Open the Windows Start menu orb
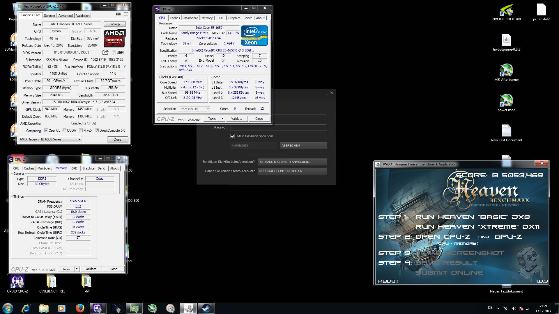The image size is (559, 314). coord(8,308)
